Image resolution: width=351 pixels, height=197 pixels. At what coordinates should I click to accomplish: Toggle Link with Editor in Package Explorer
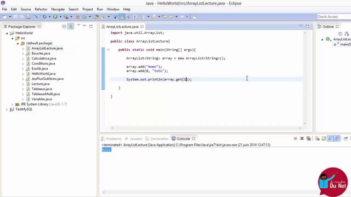(x=71, y=26)
